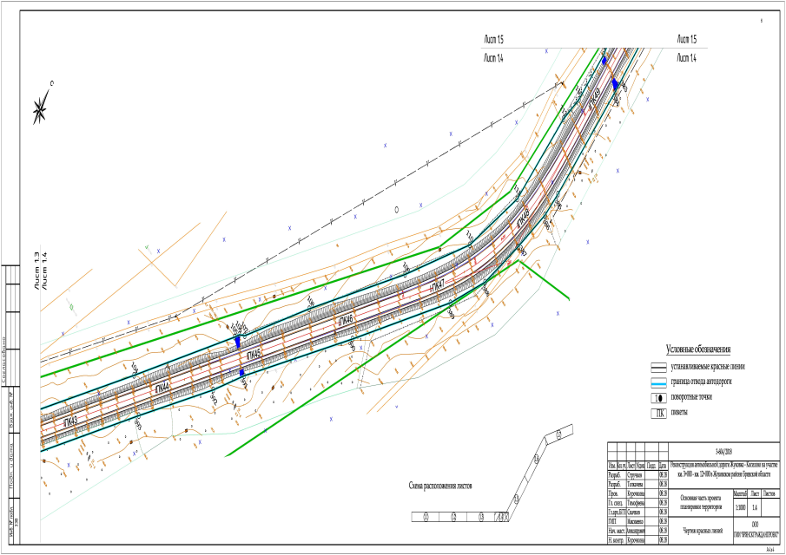Select the ПК46 picket label
This screenshot has height=555, width=786.
[x=346, y=321]
